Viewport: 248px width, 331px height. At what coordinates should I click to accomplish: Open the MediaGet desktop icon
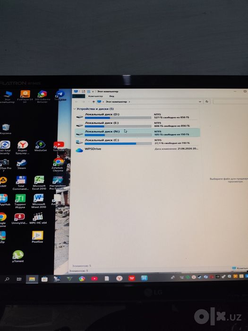click(x=41, y=146)
